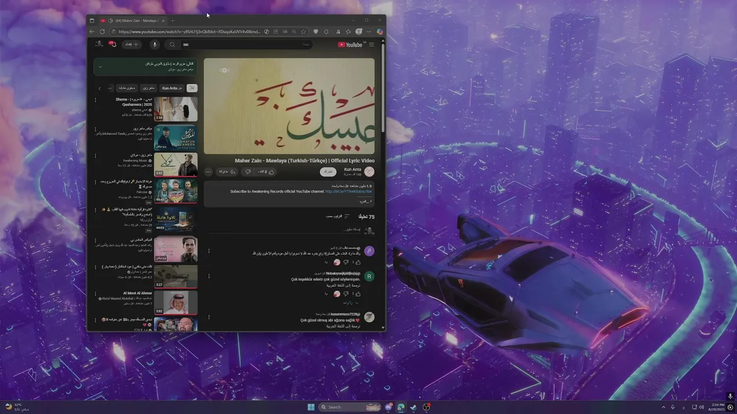Image resolution: width=737 pixels, height=414 pixels.
Task: Open a new browser tab
Action: 172,21
